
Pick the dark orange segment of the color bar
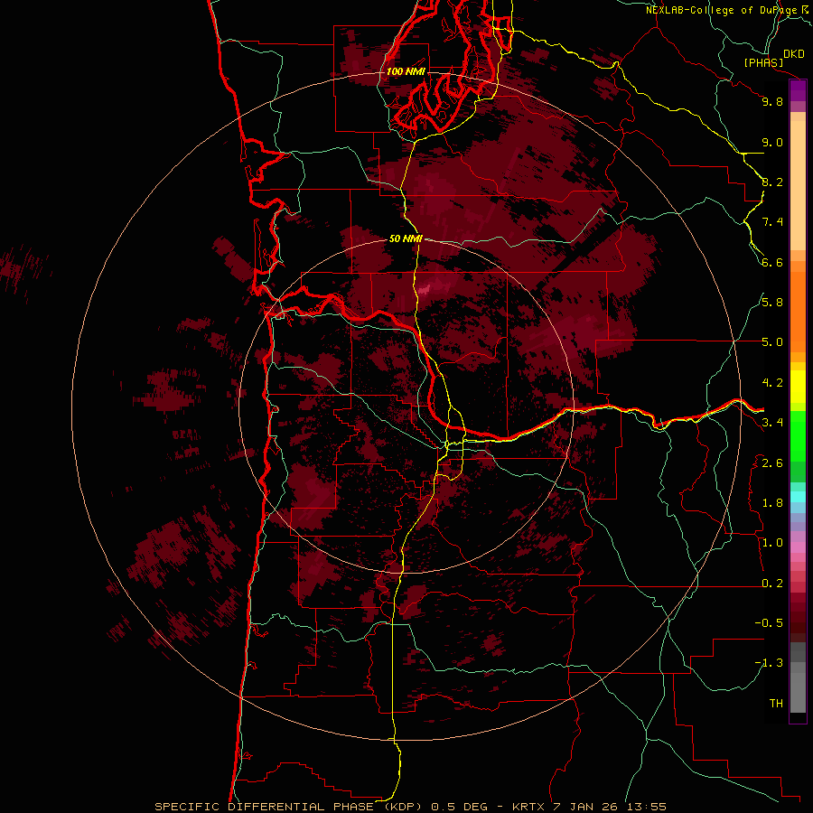[798, 313]
